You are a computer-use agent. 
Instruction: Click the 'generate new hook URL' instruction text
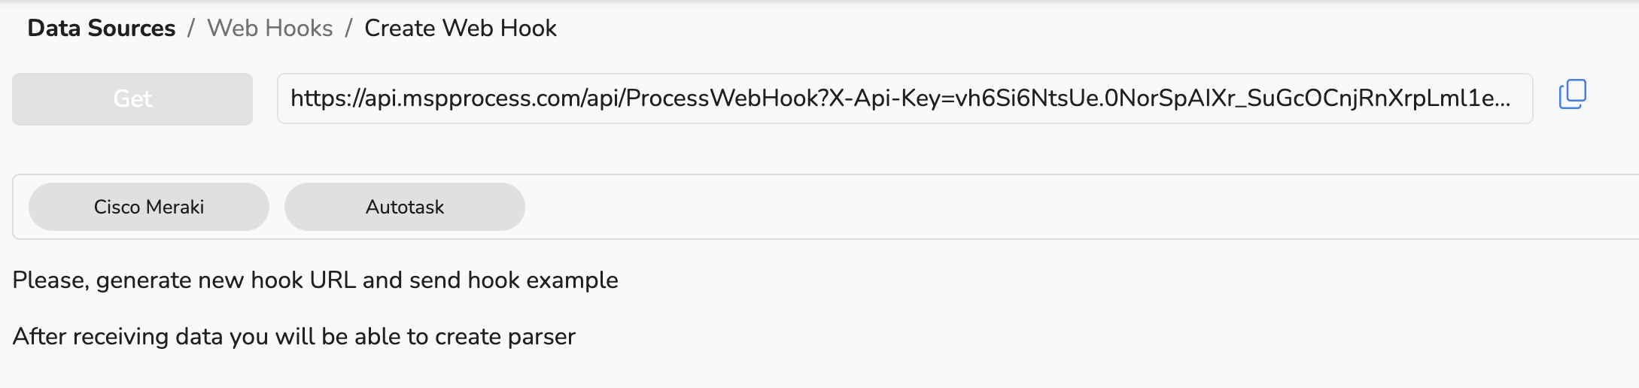(315, 280)
